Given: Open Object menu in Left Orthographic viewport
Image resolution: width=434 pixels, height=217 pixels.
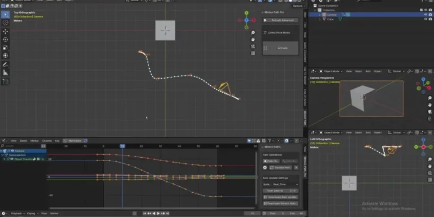Looking at the screenshot, I should [378, 133].
